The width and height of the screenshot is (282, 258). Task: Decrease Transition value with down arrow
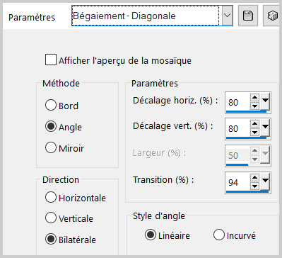pos(254,186)
